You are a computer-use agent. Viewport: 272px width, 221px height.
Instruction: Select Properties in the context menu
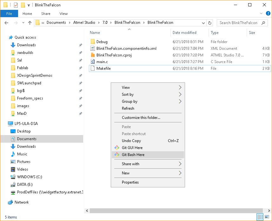[130, 182]
